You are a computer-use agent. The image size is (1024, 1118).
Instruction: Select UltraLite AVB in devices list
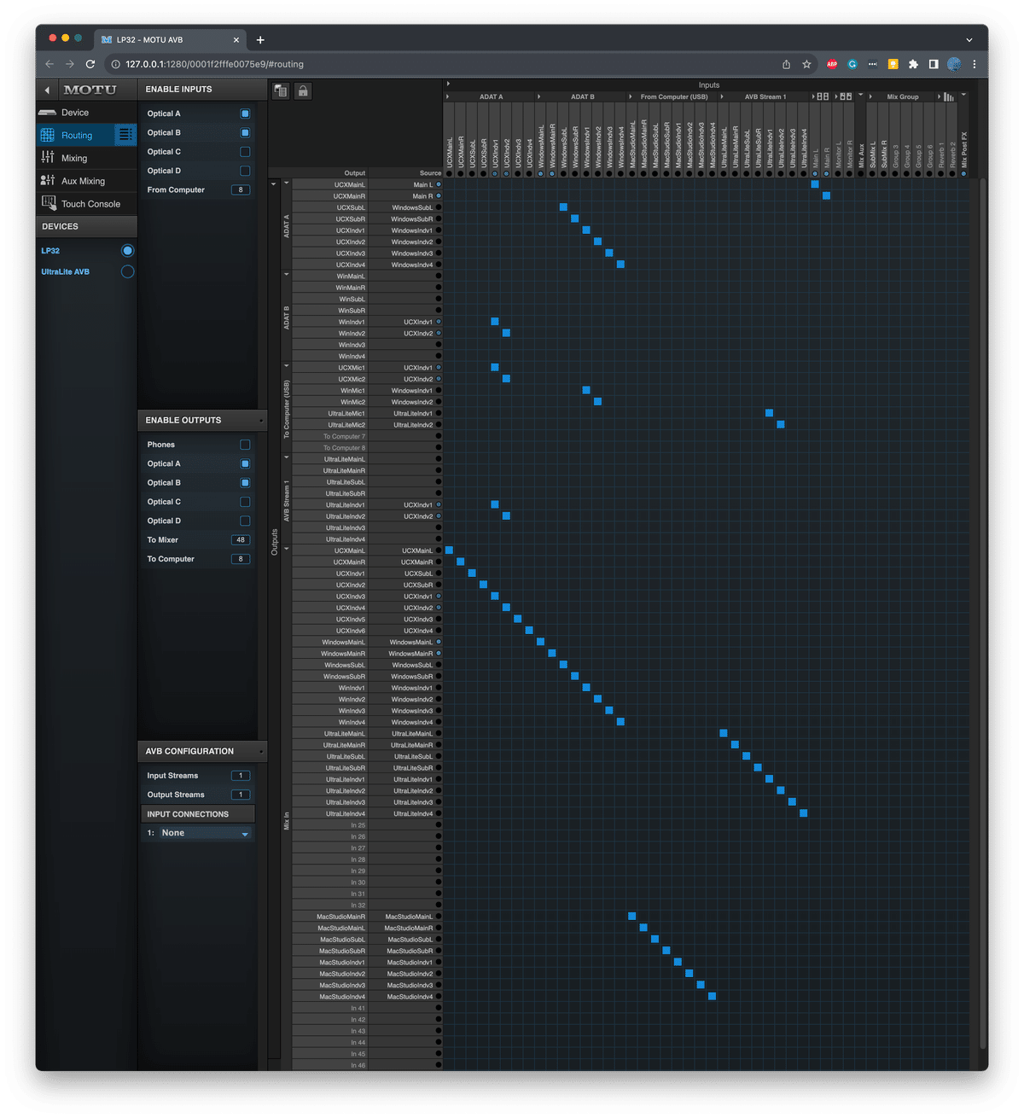(65, 271)
